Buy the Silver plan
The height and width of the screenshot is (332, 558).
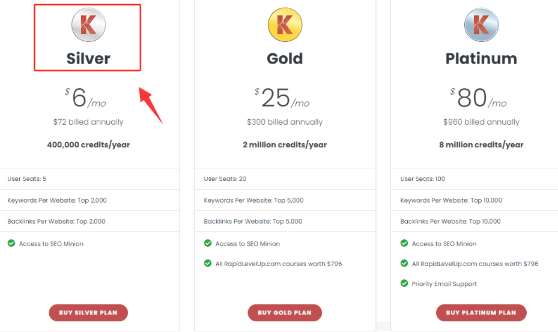88,313
